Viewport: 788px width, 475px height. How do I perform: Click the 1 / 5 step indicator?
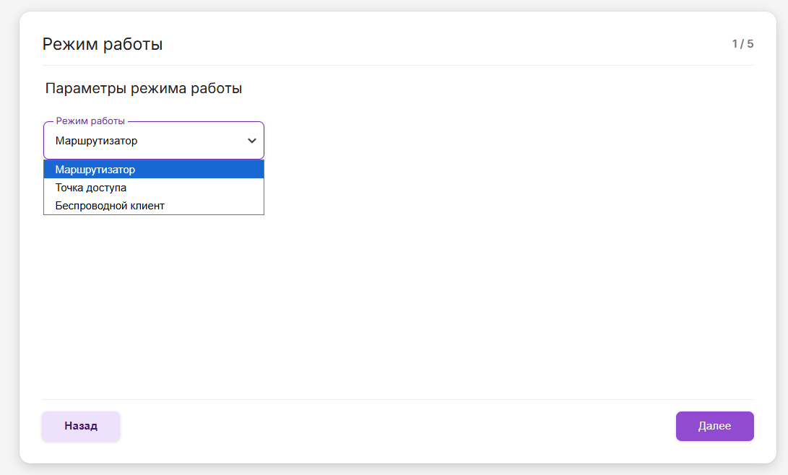(742, 44)
